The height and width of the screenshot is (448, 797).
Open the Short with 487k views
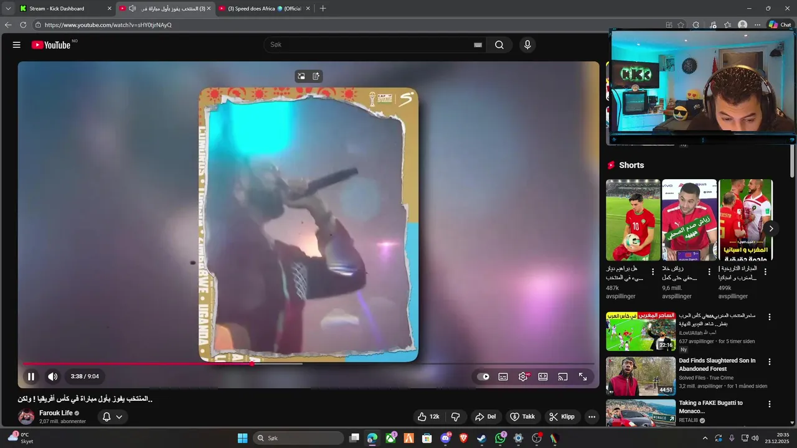click(x=633, y=220)
